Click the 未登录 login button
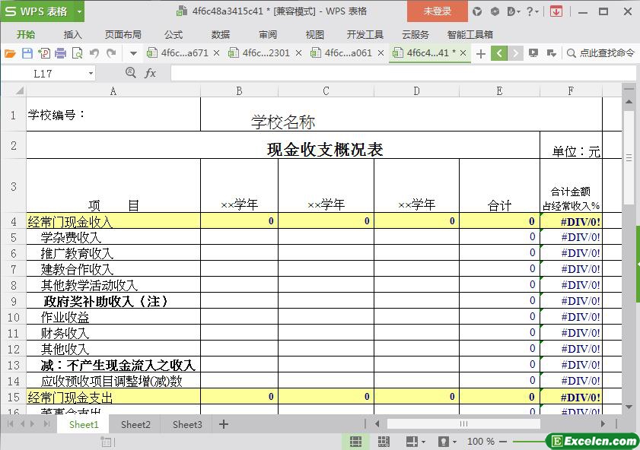 click(x=437, y=11)
